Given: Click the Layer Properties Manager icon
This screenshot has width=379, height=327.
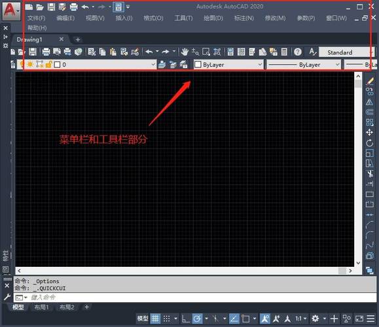Looking at the screenshot, I should (x=13, y=65).
